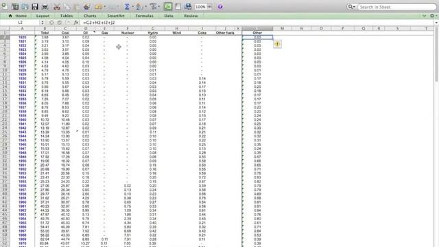Select the year cell 1920

[22, 37]
